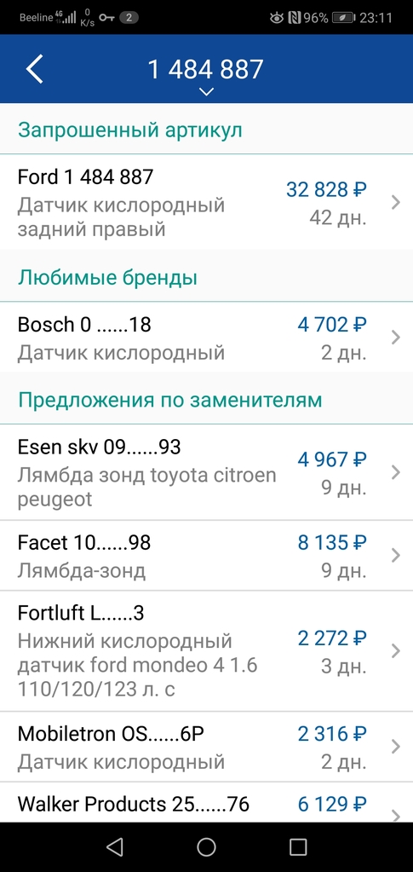Tap Запрошенный артикул section header
The width and height of the screenshot is (413, 872).
point(130,130)
